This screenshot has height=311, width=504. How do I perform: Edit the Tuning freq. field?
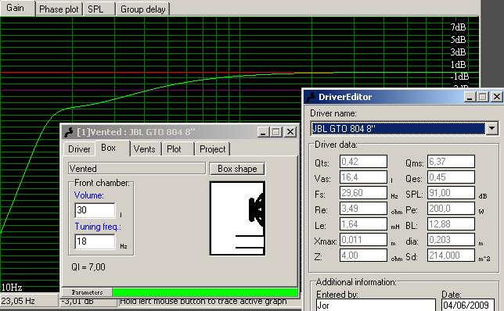click(x=95, y=241)
